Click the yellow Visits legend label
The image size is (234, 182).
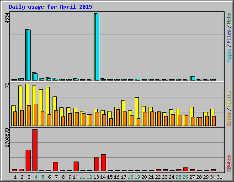229,99
